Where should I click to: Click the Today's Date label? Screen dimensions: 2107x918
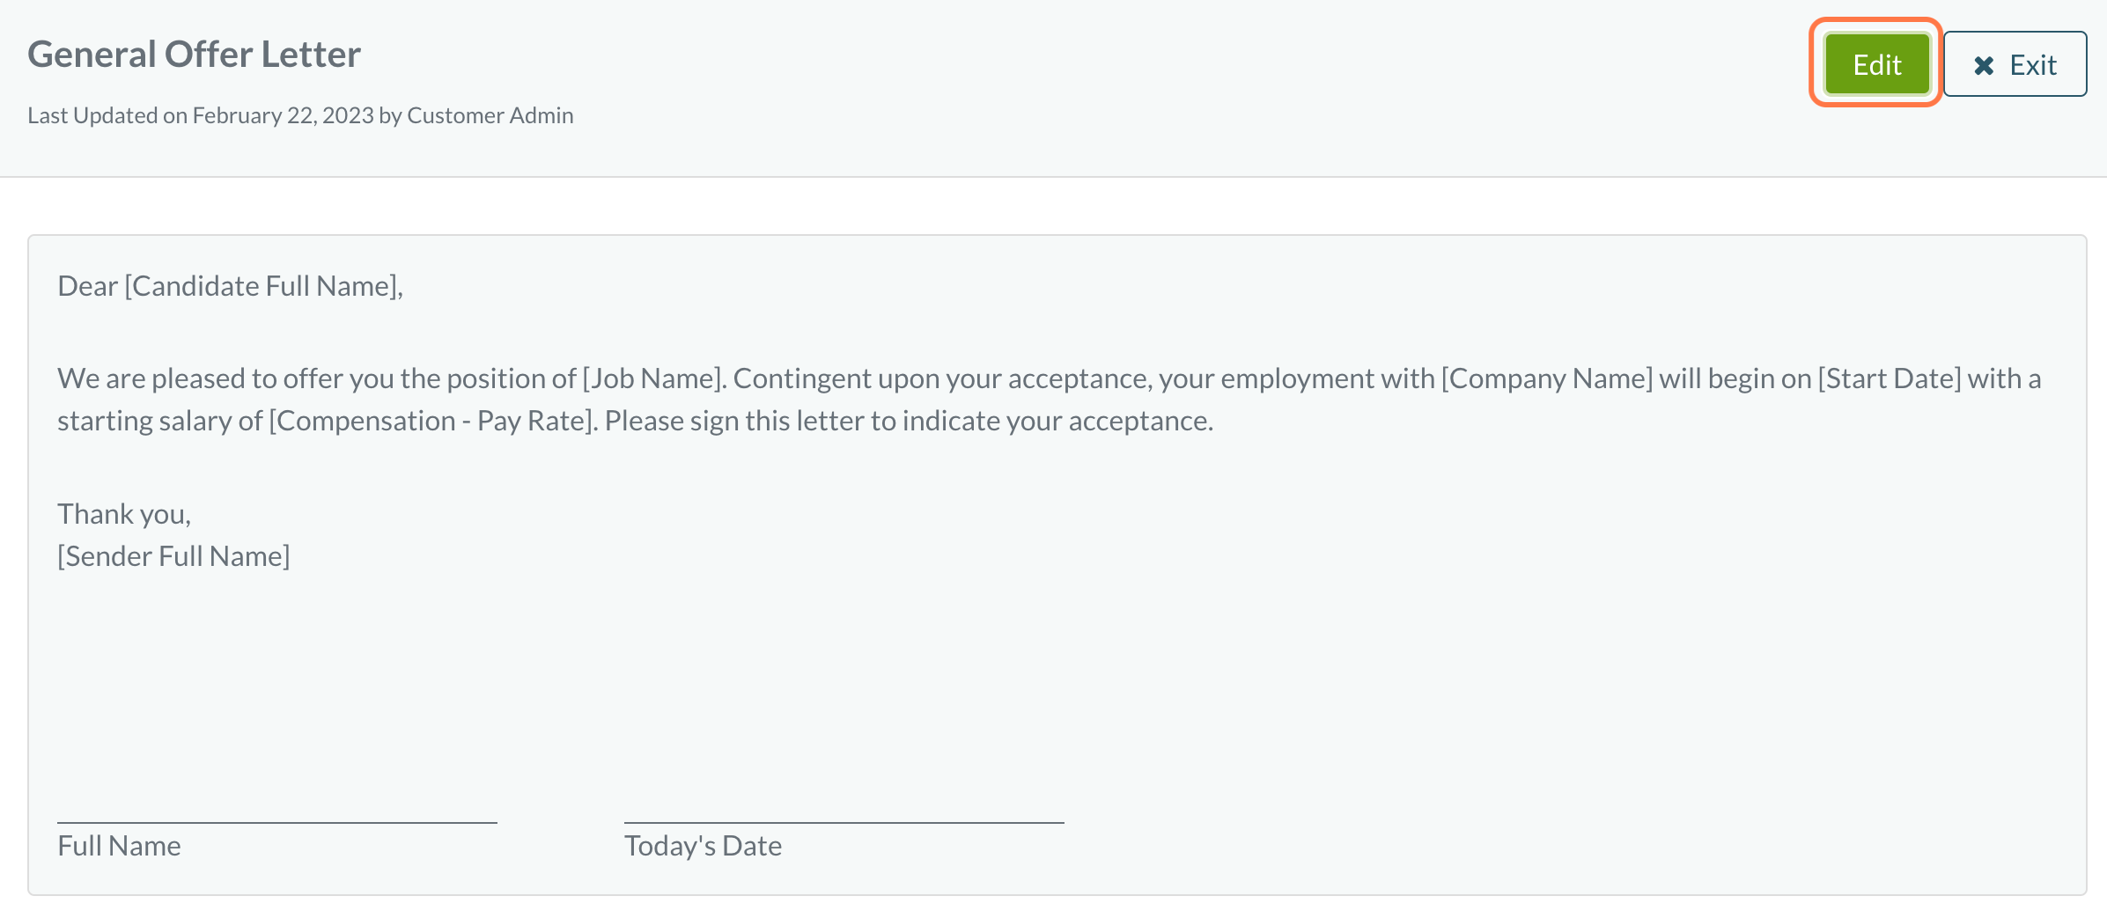click(x=703, y=846)
